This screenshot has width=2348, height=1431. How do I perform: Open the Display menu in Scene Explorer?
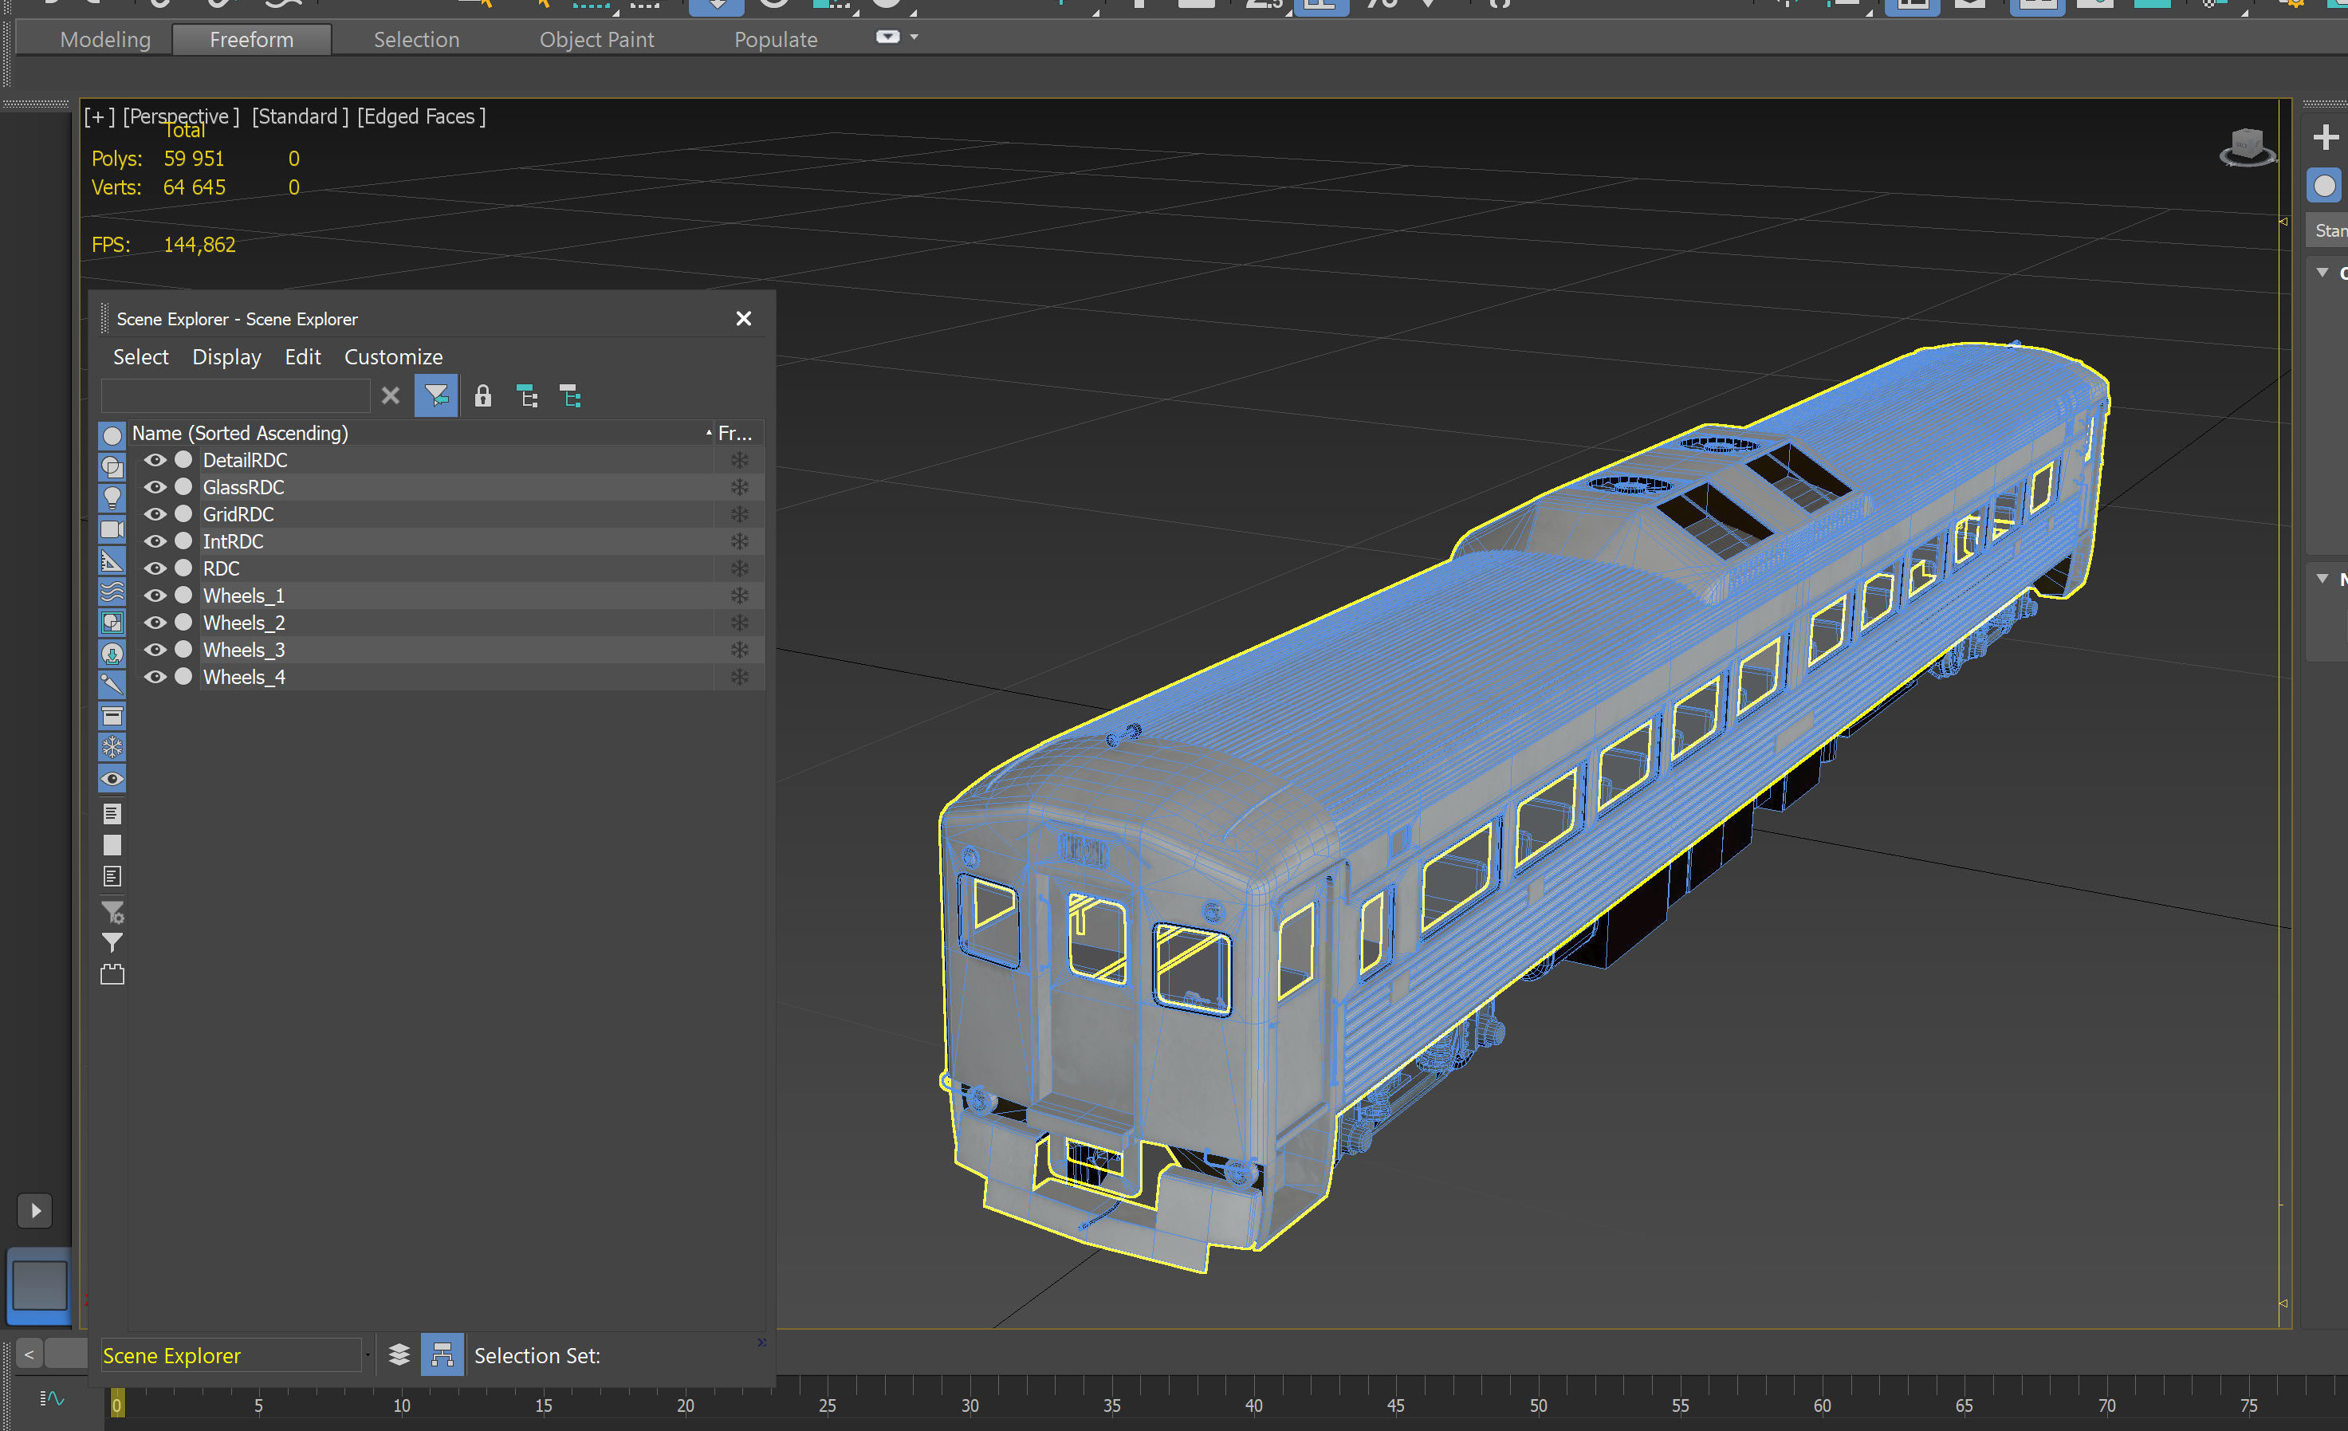coord(226,357)
